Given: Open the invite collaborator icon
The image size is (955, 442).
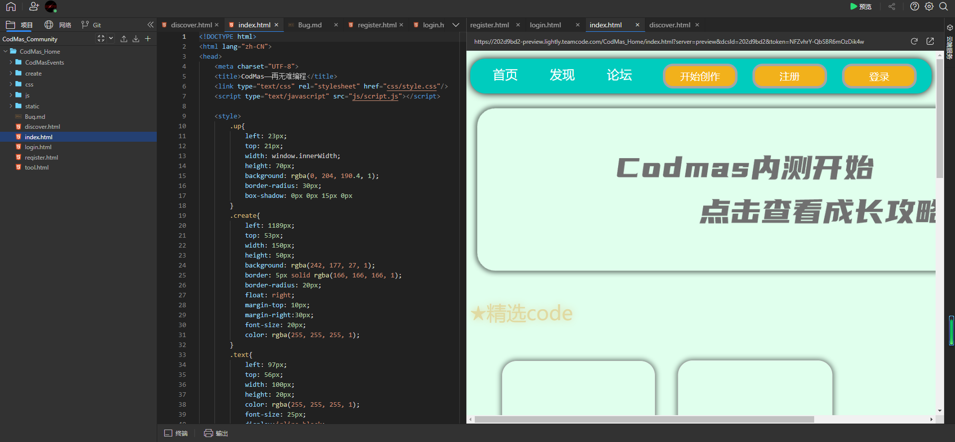Looking at the screenshot, I should point(34,6).
